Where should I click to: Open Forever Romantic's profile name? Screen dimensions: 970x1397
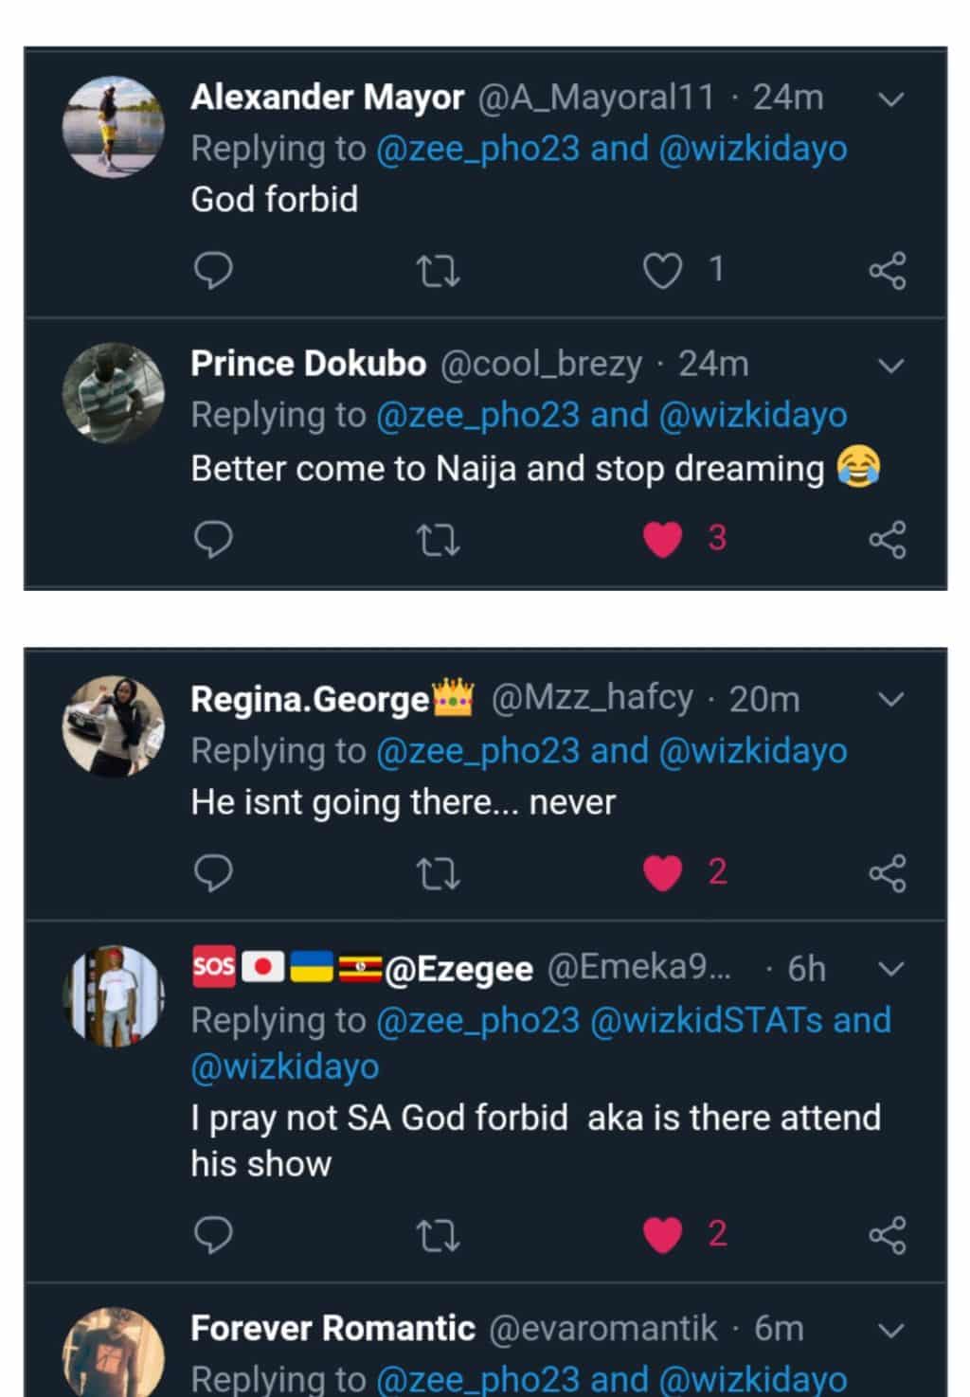point(332,1328)
